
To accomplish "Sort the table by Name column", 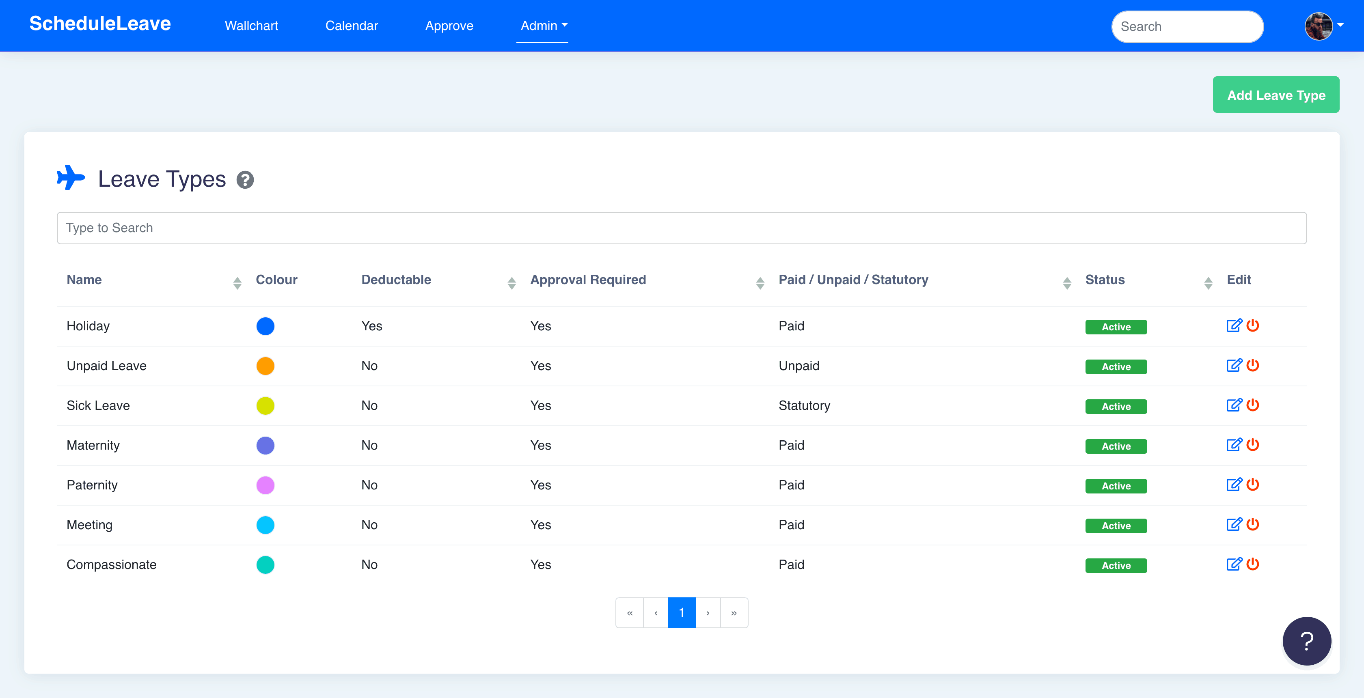I will pos(237,282).
